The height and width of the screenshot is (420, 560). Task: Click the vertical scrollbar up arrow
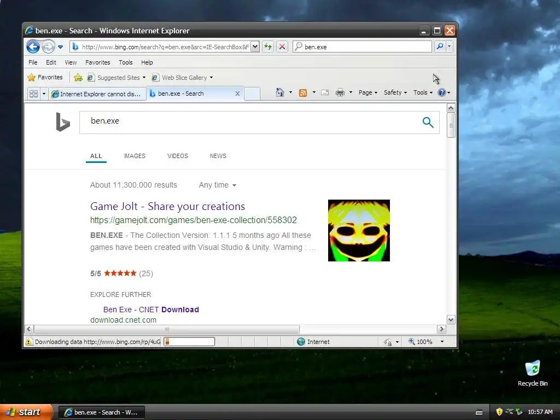451,108
